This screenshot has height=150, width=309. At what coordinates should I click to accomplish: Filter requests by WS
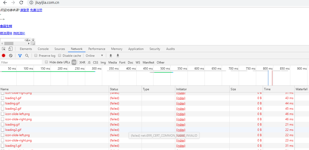[x=138, y=62]
